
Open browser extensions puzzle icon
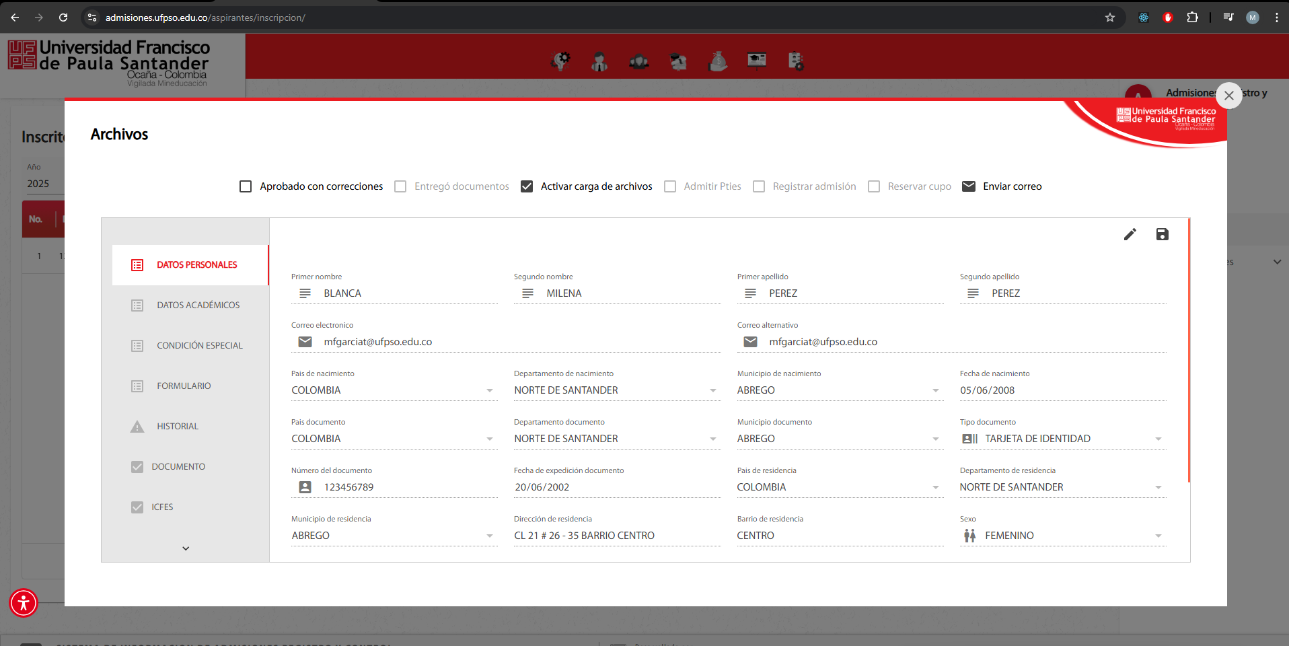[1192, 17]
